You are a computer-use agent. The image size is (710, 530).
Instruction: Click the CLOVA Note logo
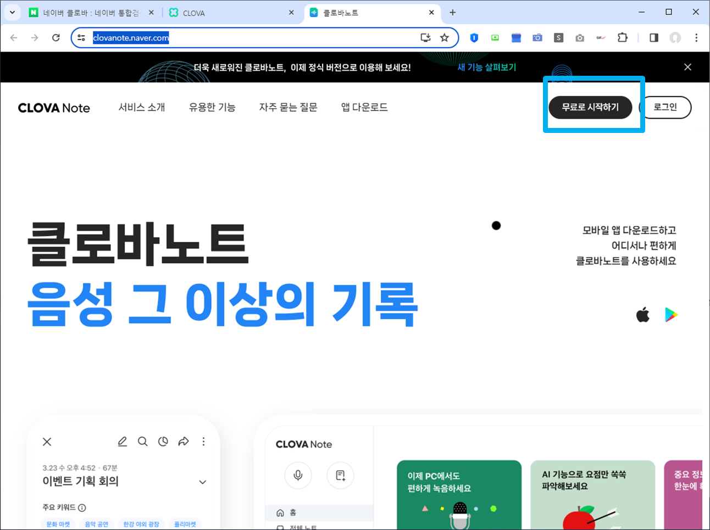[x=54, y=108]
